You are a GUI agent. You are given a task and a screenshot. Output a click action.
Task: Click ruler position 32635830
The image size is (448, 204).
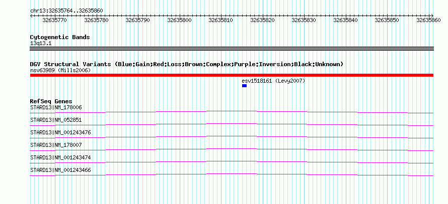[304, 20]
